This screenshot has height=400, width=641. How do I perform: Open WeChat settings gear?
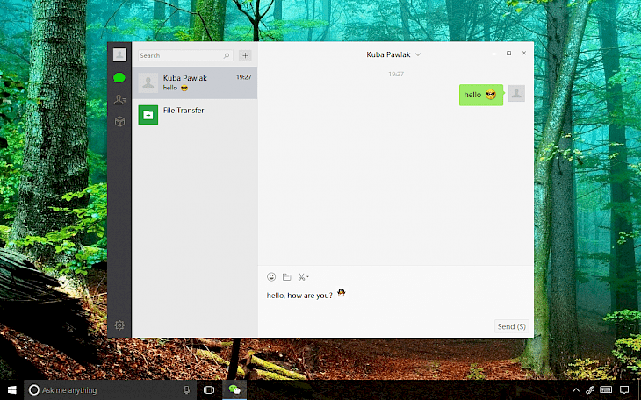pyautogui.click(x=119, y=325)
